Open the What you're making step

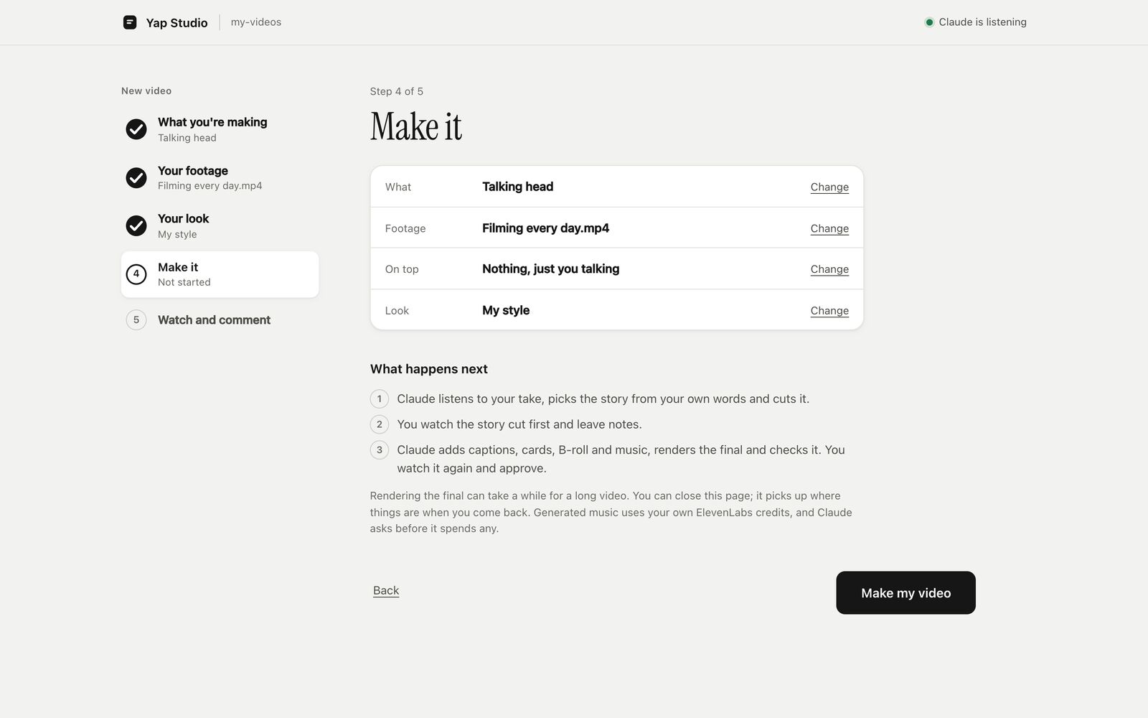(220, 129)
